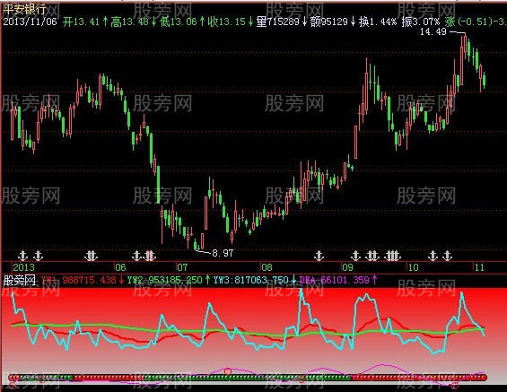Image resolution: width=507 pixels, height=392 pixels.
Task: Click the rightmost arrow marker on the chart bottom row
Action: tap(448, 256)
